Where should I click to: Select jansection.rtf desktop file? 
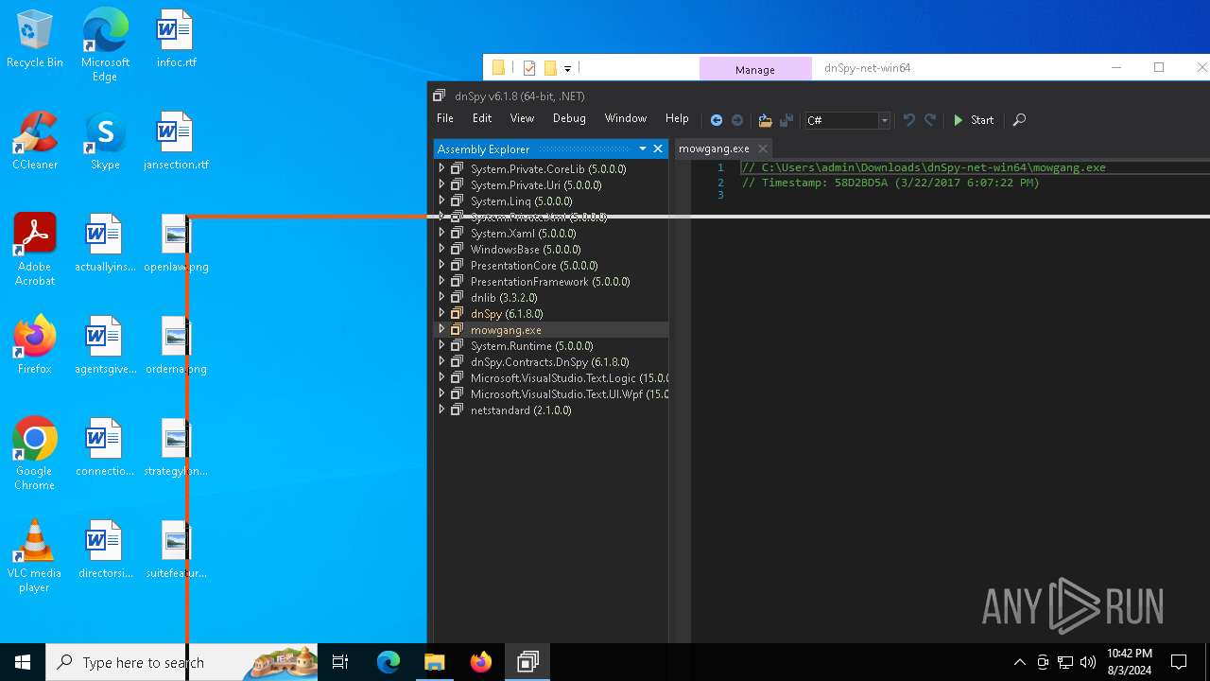click(176, 142)
